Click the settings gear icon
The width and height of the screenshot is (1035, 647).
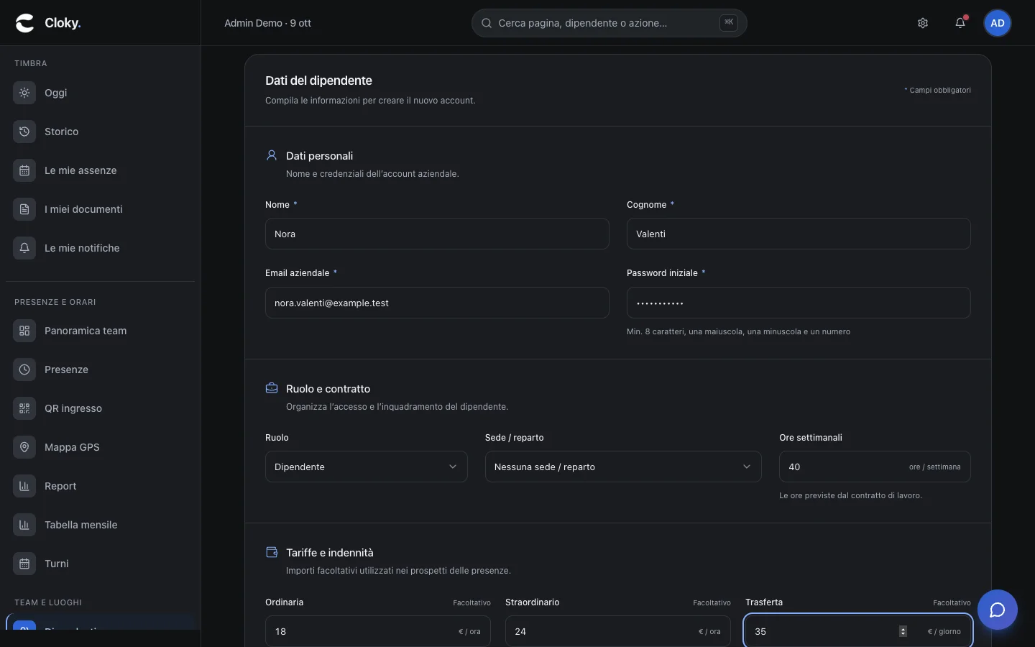coord(923,23)
